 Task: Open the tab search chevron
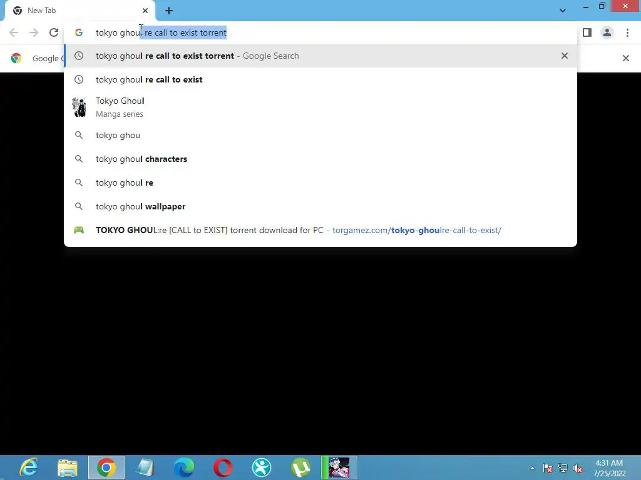[x=563, y=11]
